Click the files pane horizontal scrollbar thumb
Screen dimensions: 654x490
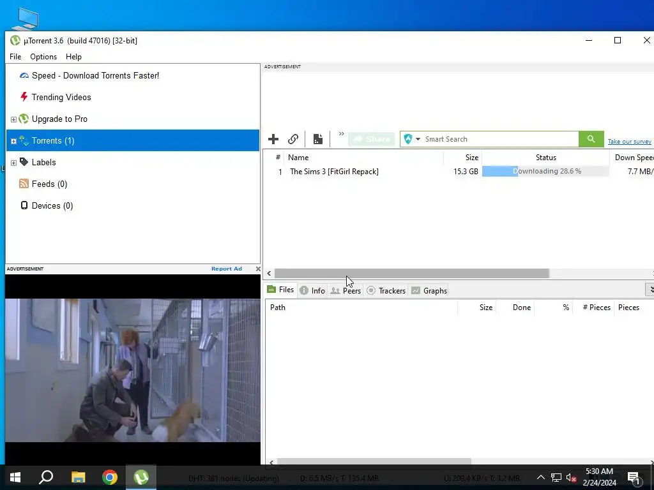[374, 462]
